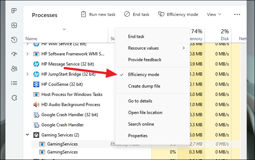Click the HP CoolSense snowflake icon
Viewport: 255px width, 160px height.
(x=36, y=84)
